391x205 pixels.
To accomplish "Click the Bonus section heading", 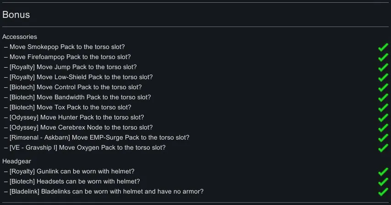I will [x=16, y=15].
